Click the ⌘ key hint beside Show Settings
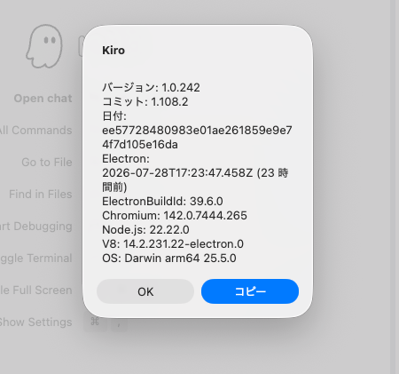Screen dimensions: 399x374 click(x=95, y=322)
